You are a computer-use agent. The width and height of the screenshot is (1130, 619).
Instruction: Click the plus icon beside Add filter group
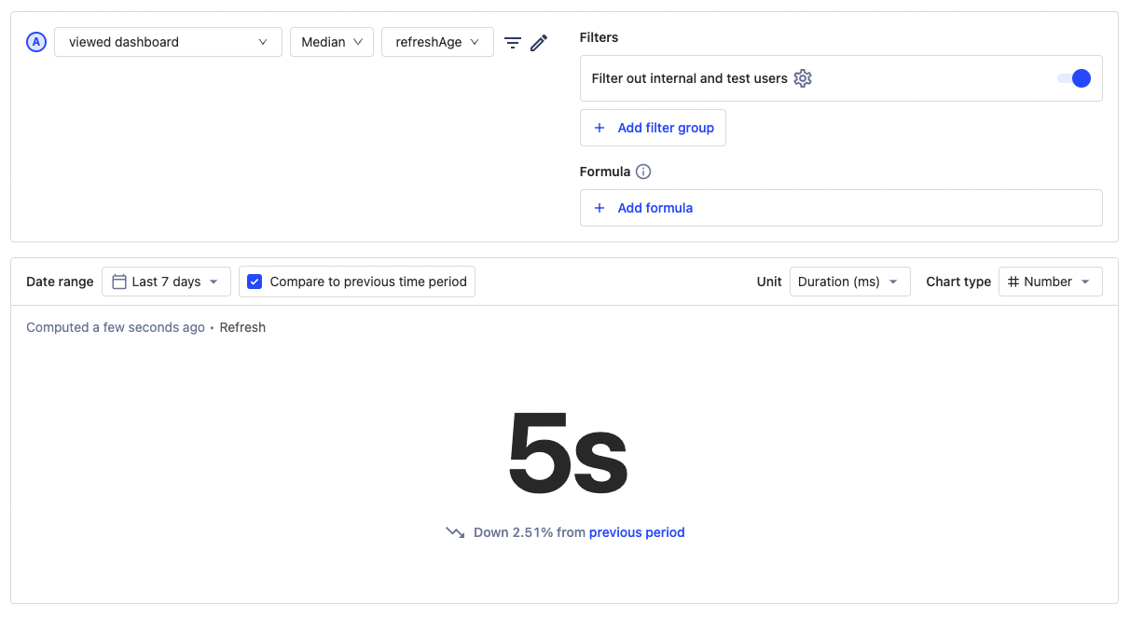tap(599, 127)
